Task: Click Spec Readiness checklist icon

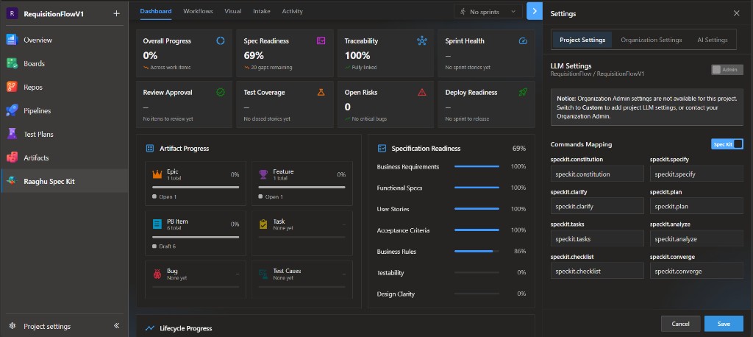Action: [x=321, y=41]
